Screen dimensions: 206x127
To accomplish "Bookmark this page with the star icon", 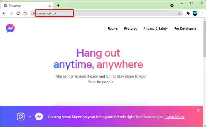I will point(179,13).
